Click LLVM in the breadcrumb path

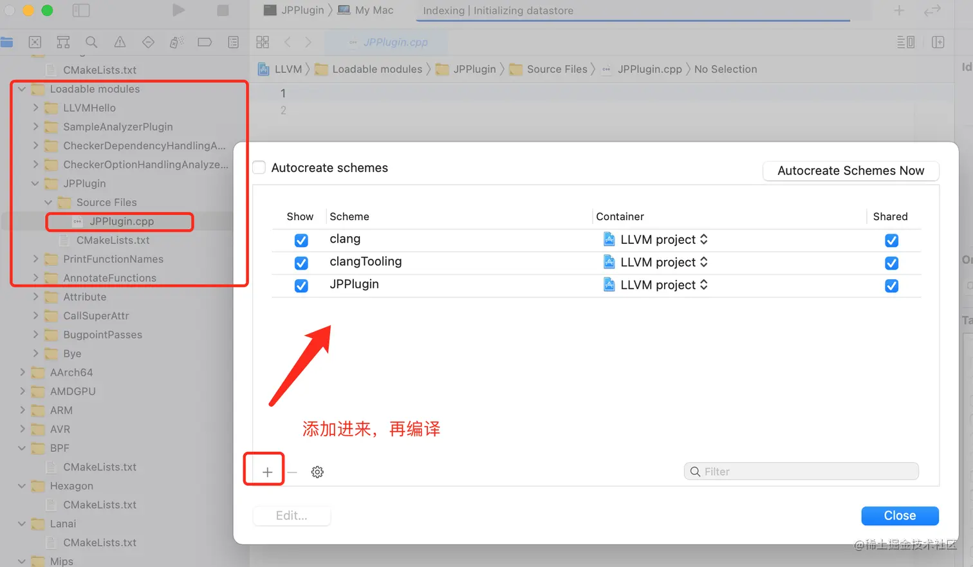point(288,69)
